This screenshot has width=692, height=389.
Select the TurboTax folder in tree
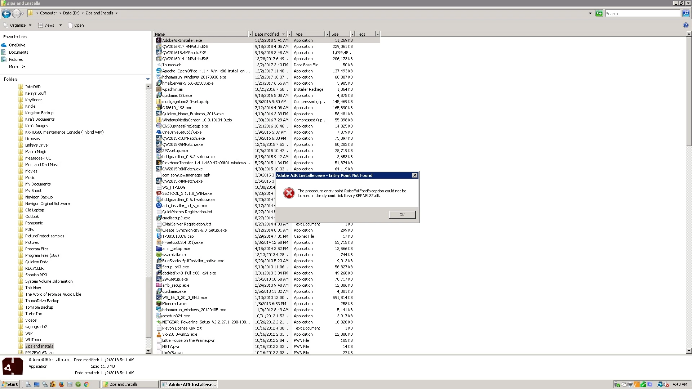pos(34,314)
